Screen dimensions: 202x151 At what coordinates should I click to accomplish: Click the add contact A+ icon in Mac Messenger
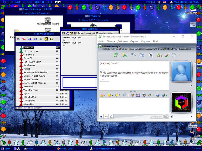pyautogui.click(x=41, y=39)
